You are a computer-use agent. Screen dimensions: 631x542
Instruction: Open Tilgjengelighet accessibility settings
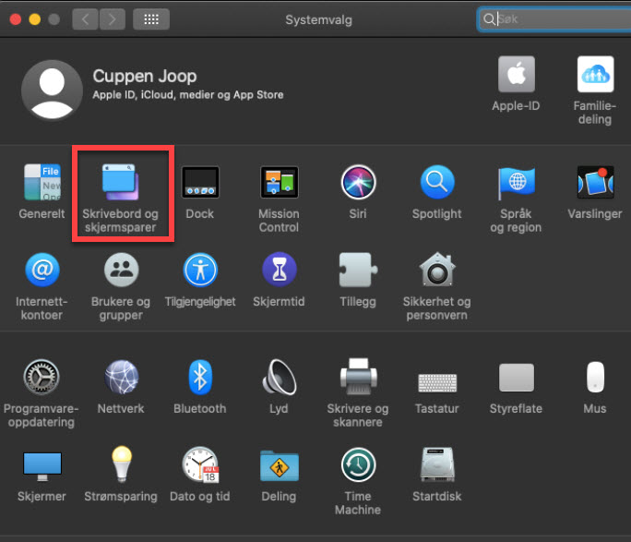[199, 271]
